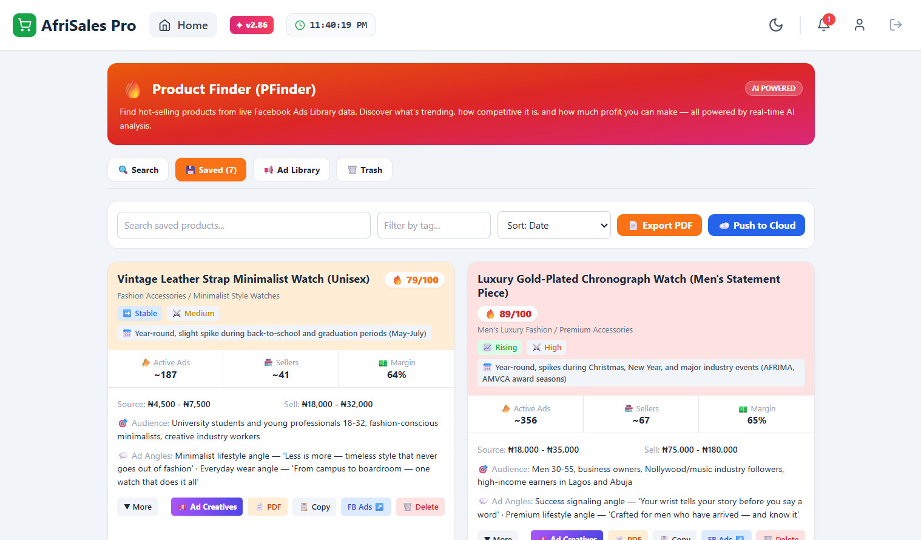The height and width of the screenshot is (540, 921).
Task: Click the AI POWERED badge
Action: [x=774, y=89]
